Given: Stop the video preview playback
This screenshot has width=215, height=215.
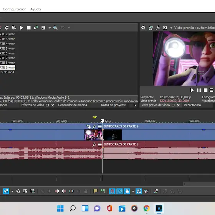Looking at the screenshot, I should click(x=205, y=90).
